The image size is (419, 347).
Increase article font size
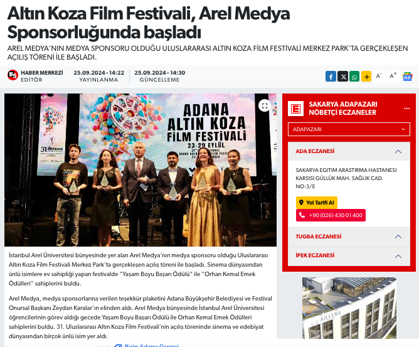pyautogui.click(x=393, y=77)
